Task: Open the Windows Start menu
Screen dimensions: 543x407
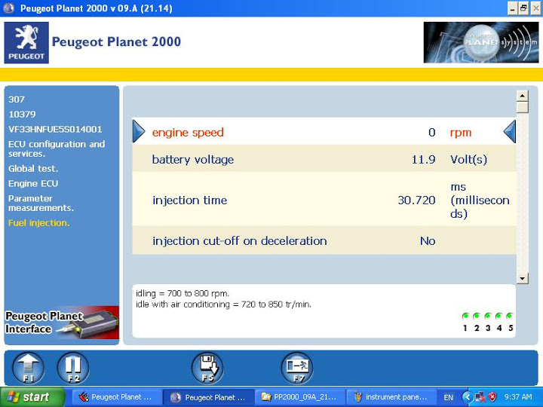Action: (x=32, y=397)
